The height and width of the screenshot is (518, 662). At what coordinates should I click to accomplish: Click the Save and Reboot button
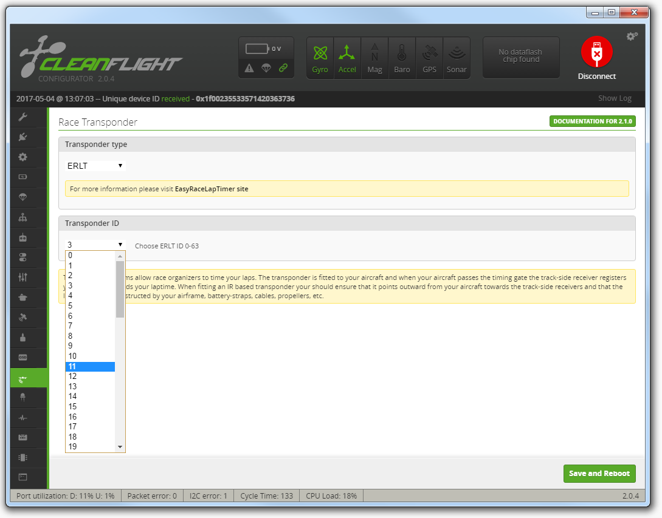599,474
